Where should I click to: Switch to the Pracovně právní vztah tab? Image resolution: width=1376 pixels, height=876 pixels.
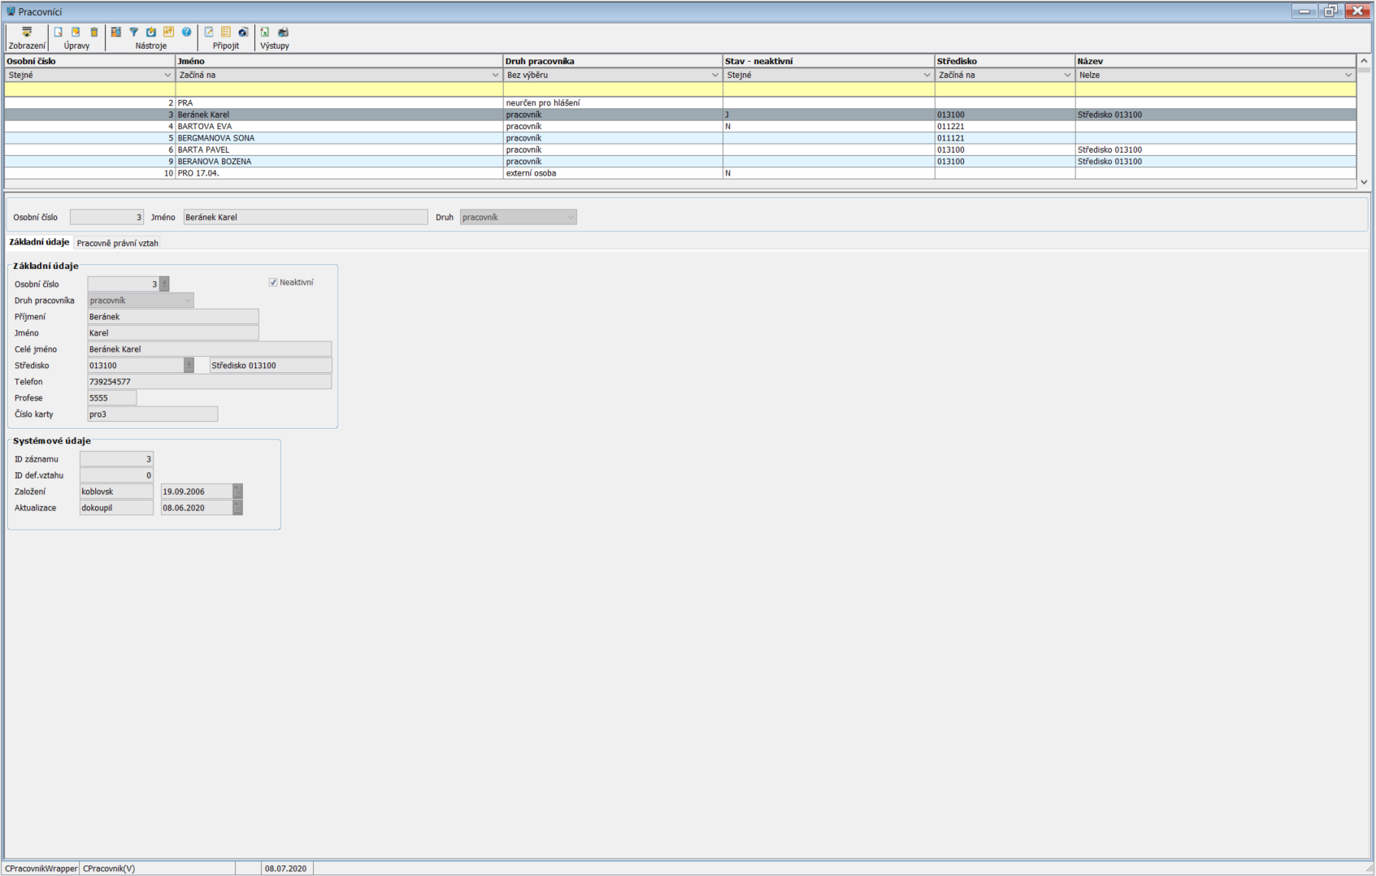pos(117,243)
